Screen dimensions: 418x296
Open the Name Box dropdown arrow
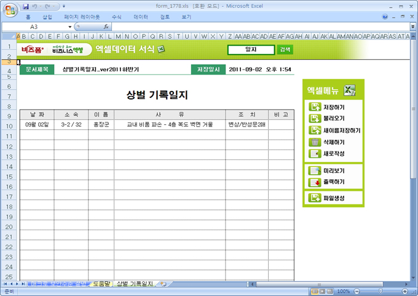(70, 26)
